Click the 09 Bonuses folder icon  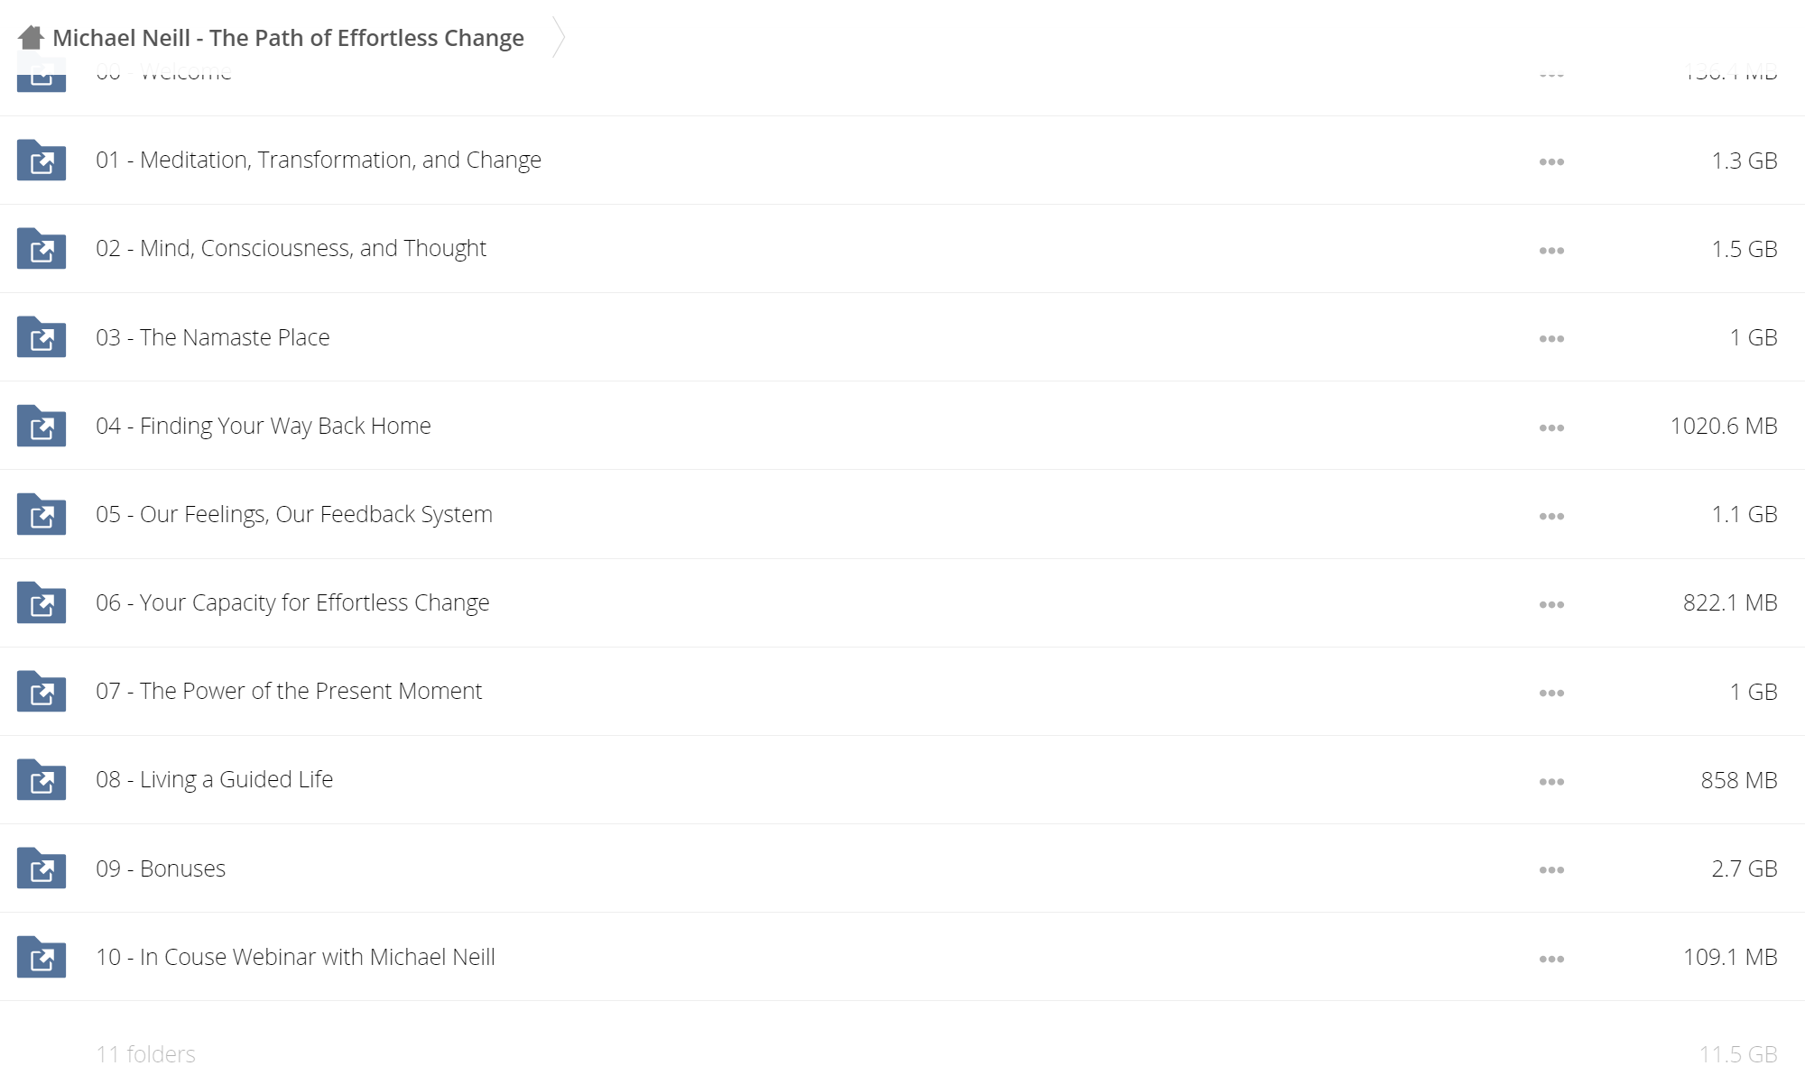tap(42, 868)
